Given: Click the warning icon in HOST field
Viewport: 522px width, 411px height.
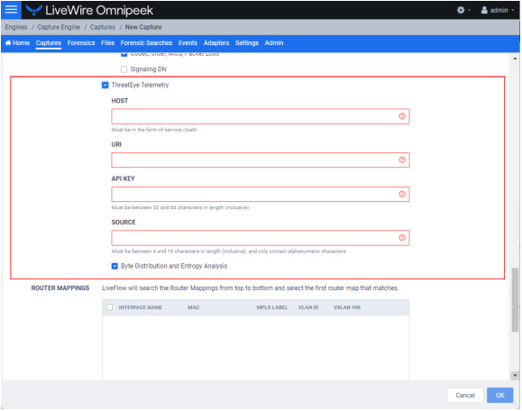Looking at the screenshot, I should pyautogui.click(x=402, y=116).
